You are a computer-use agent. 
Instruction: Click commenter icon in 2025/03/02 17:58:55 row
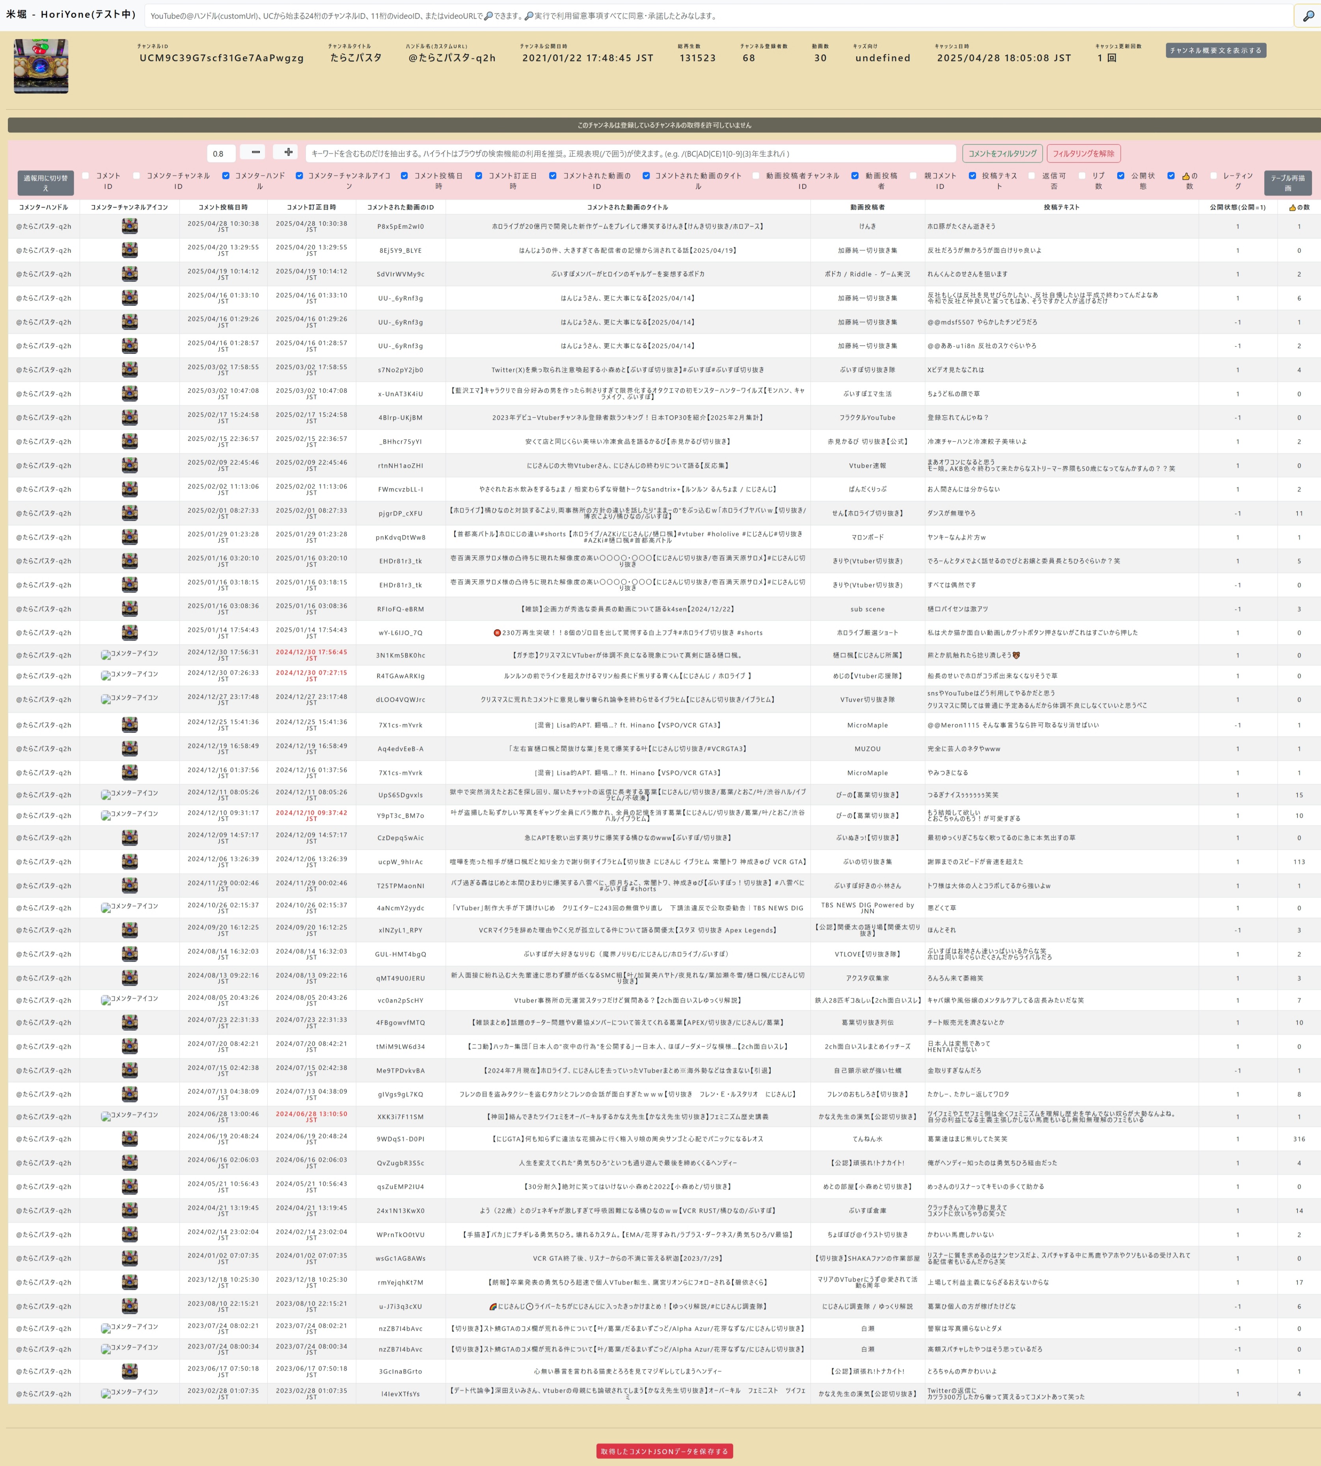click(x=130, y=369)
